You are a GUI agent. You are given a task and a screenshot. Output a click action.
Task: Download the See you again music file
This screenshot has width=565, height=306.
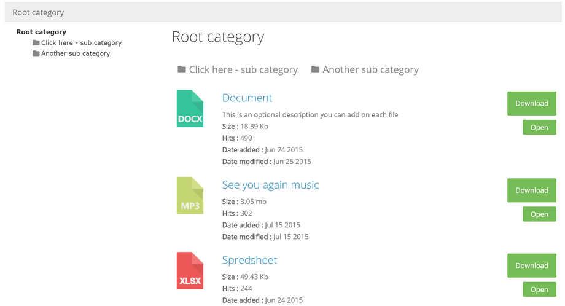tap(532, 190)
